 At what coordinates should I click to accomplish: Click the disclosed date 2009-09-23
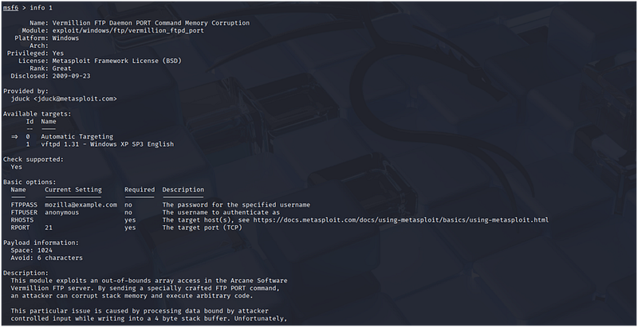(x=71, y=76)
